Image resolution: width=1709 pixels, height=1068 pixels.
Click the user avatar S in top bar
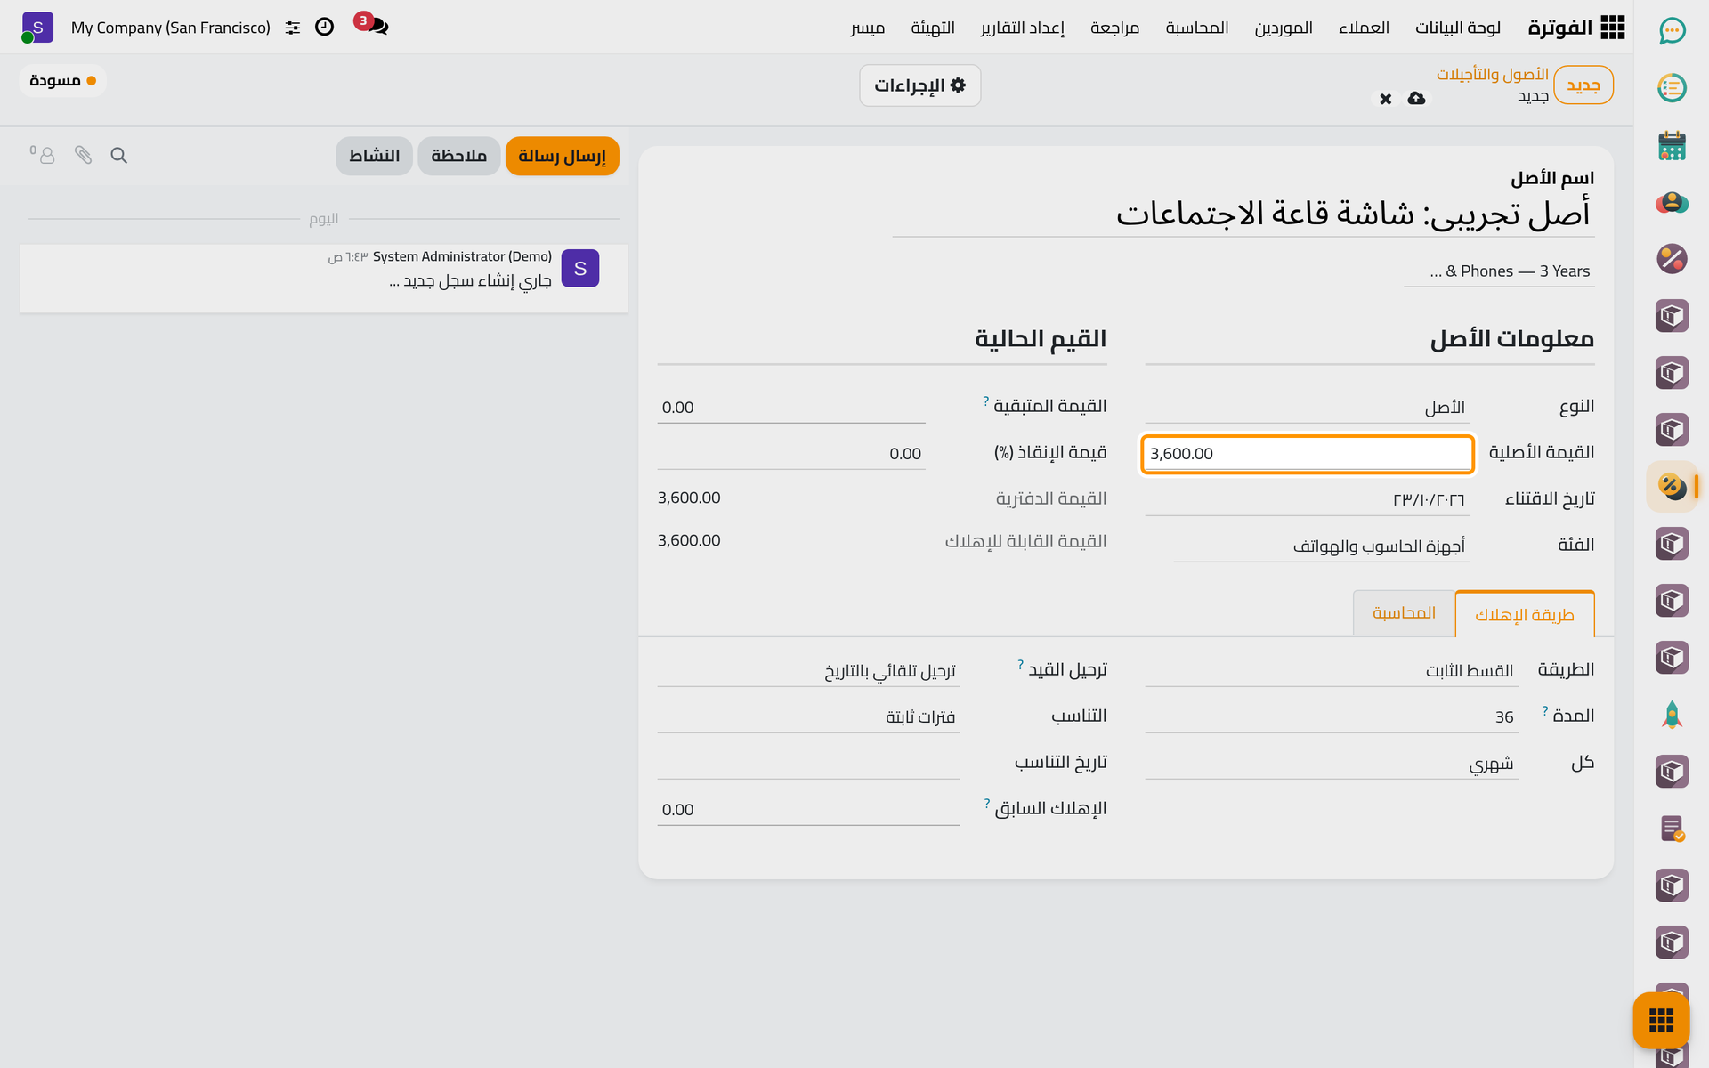coord(36,28)
